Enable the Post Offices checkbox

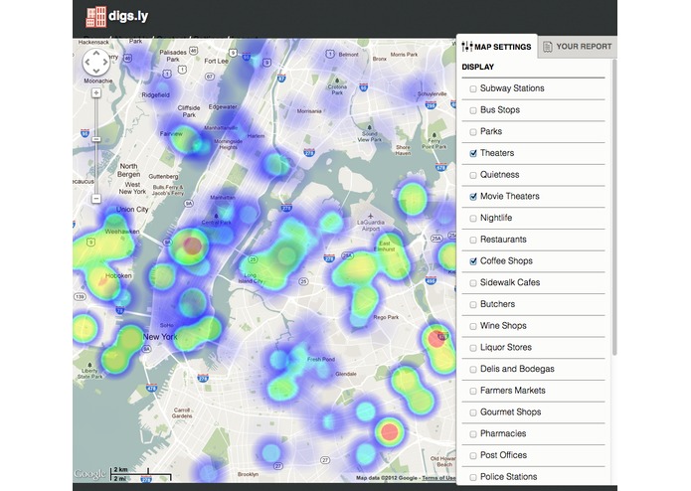coord(473,456)
